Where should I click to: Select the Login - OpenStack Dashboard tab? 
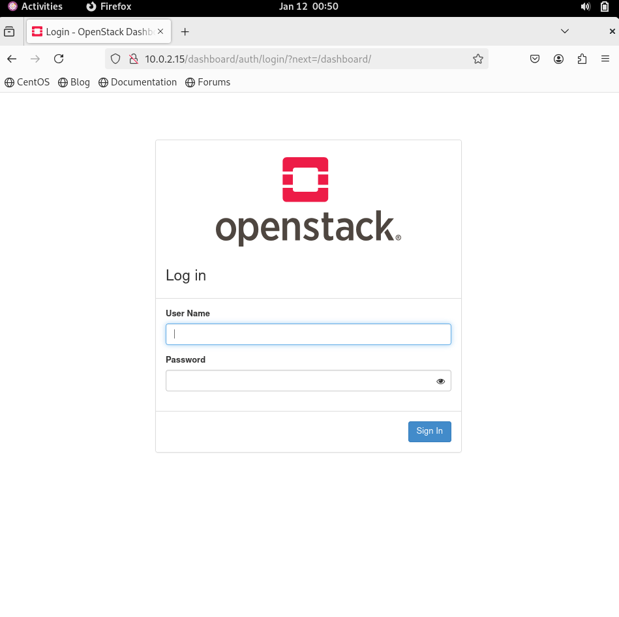point(98,31)
